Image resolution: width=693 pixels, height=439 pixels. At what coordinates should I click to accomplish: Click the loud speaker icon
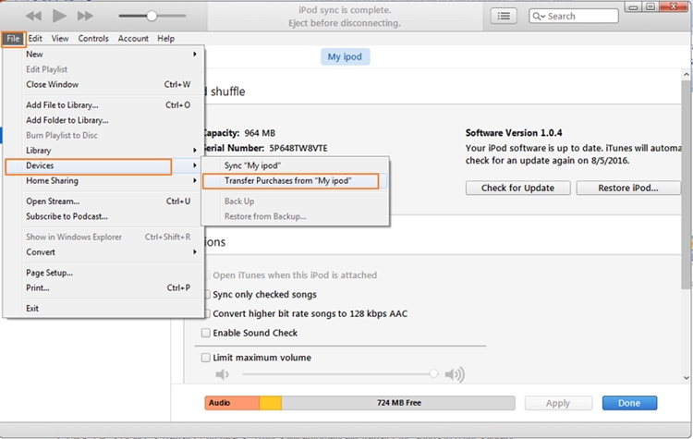pyautogui.click(x=455, y=375)
